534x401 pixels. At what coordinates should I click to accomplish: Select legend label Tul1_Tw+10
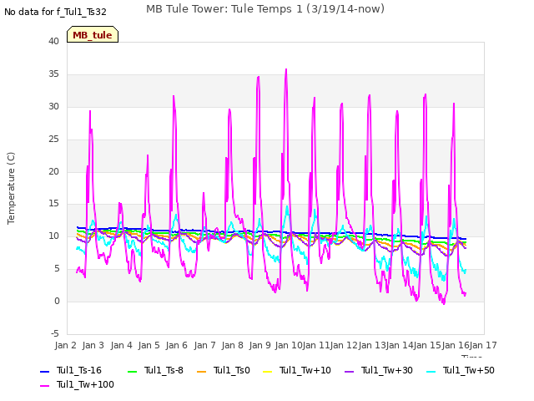(x=305, y=370)
